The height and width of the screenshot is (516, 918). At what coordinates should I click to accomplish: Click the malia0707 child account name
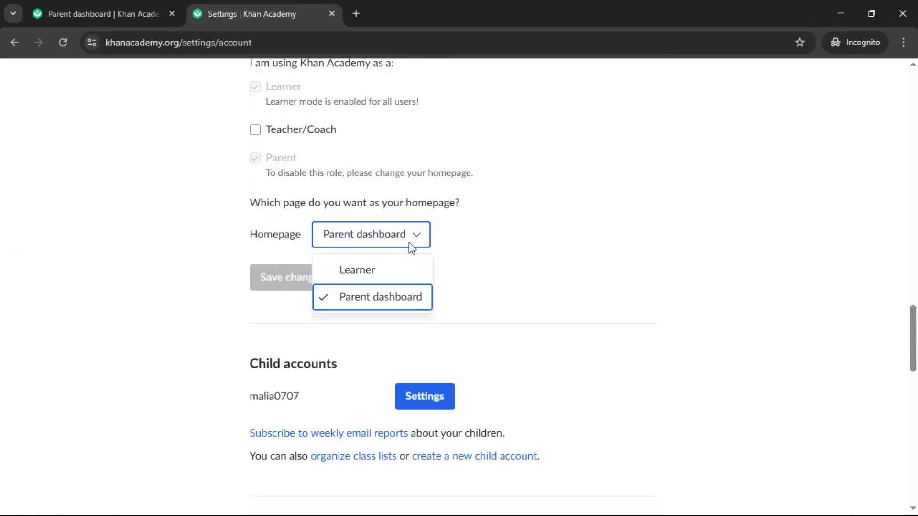point(274,396)
